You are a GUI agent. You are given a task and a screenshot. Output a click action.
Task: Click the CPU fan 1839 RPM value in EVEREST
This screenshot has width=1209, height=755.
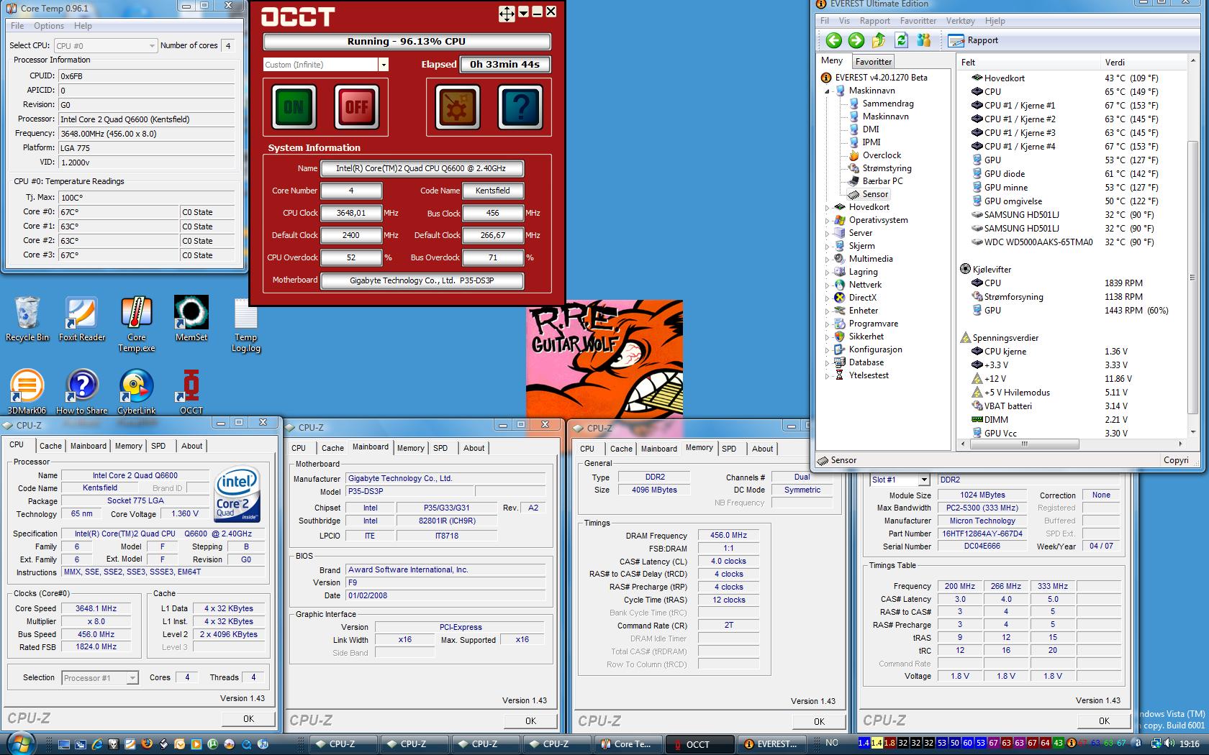[x=1123, y=283]
